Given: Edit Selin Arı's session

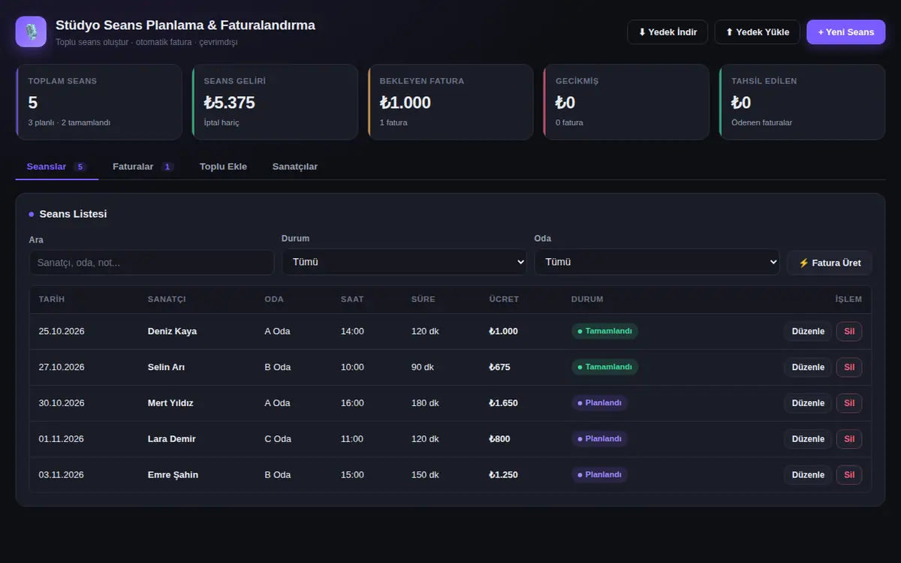Looking at the screenshot, I should 808,367.
